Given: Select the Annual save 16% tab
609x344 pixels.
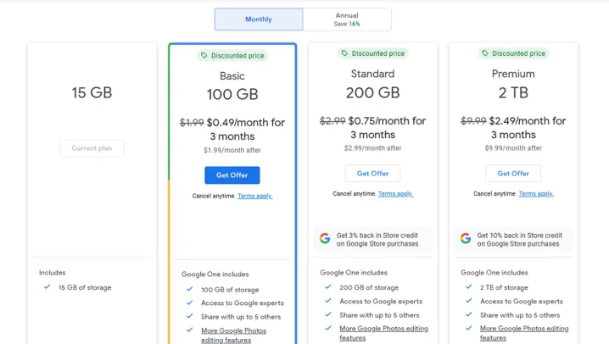Looking at the screenshot, I should point(347,19).
